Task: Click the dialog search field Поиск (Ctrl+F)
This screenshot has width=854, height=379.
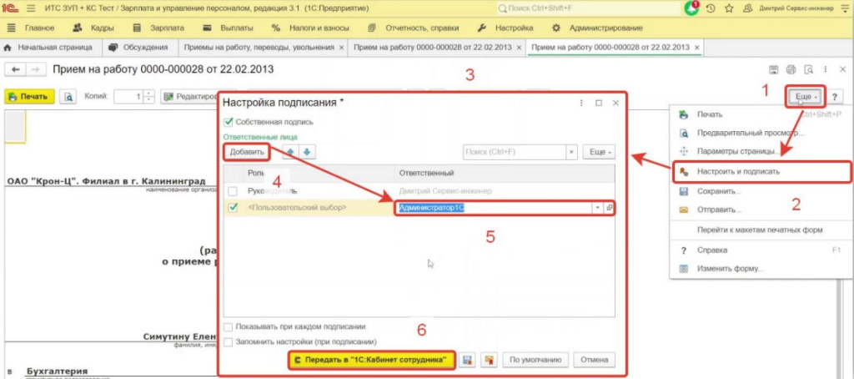Action: click(514, 152)
